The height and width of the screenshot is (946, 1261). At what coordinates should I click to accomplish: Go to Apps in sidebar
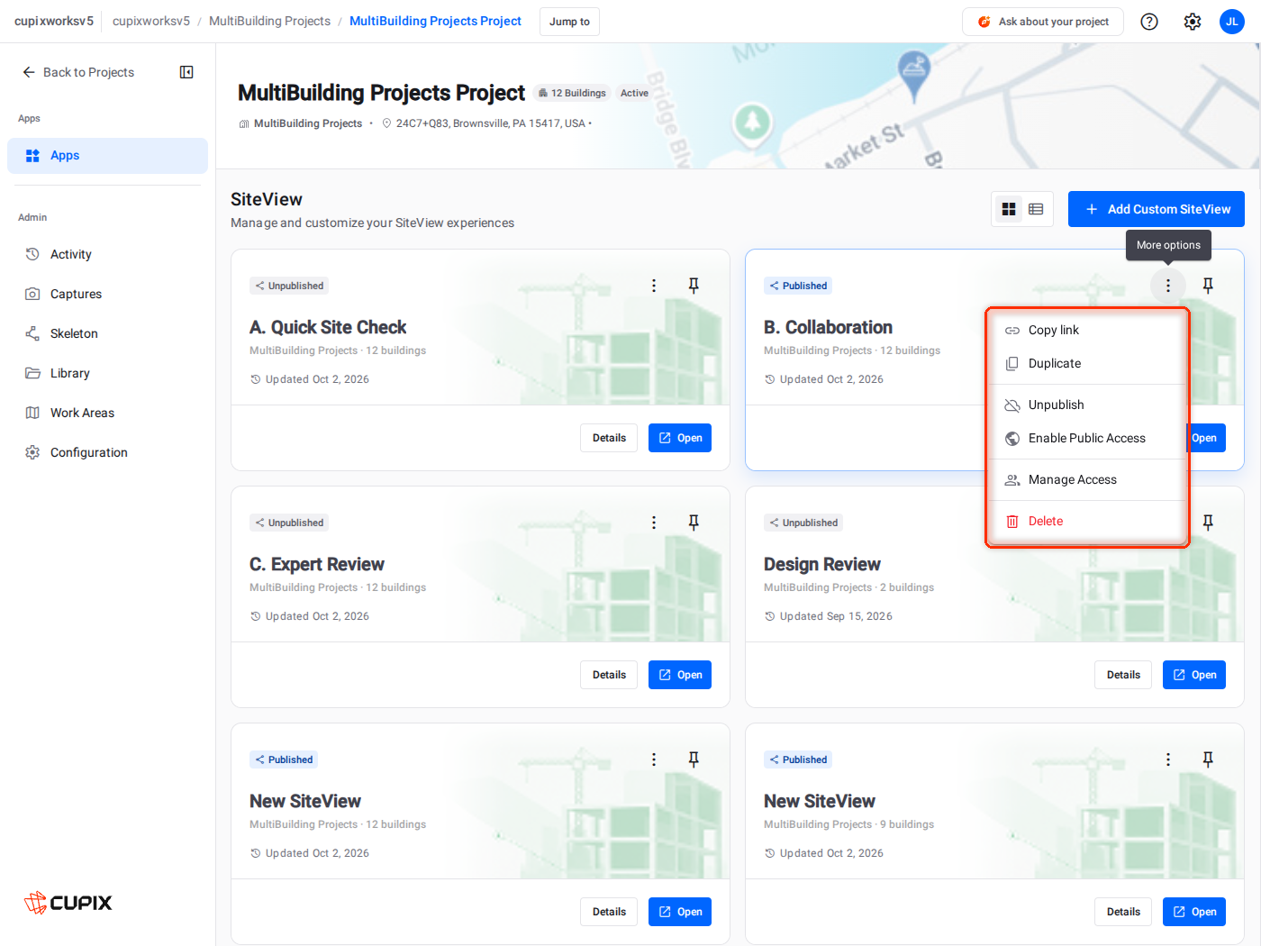click(x=107, y=156)
